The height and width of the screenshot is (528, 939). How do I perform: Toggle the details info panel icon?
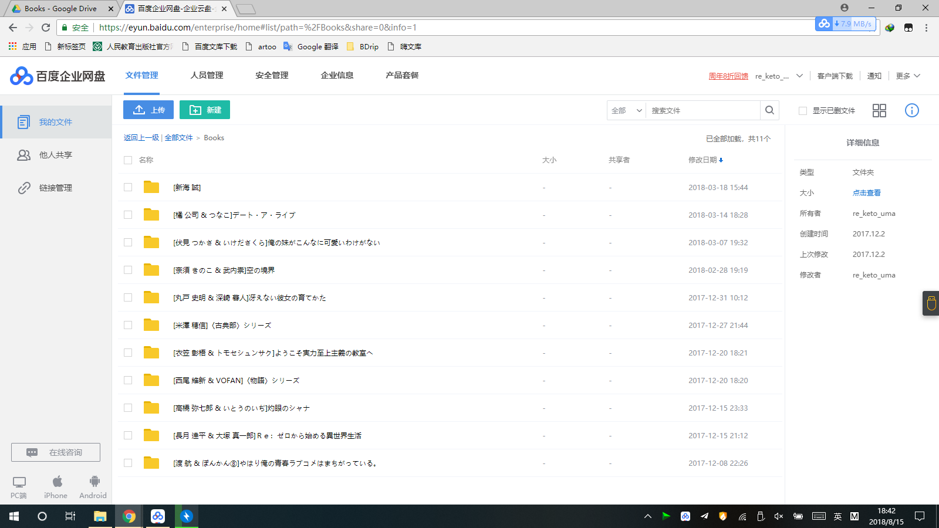click(911, 110)
